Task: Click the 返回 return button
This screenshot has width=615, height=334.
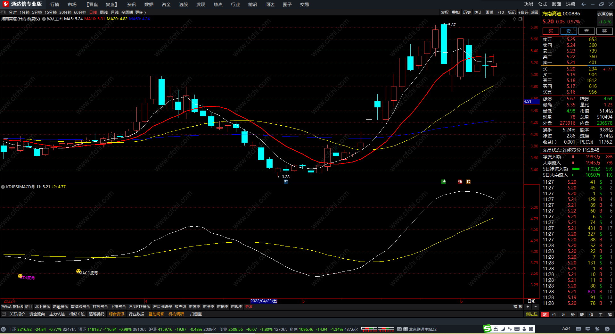Action: coord(534,12)
